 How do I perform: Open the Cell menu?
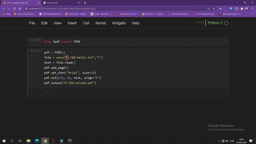click(x=86, y=23)
